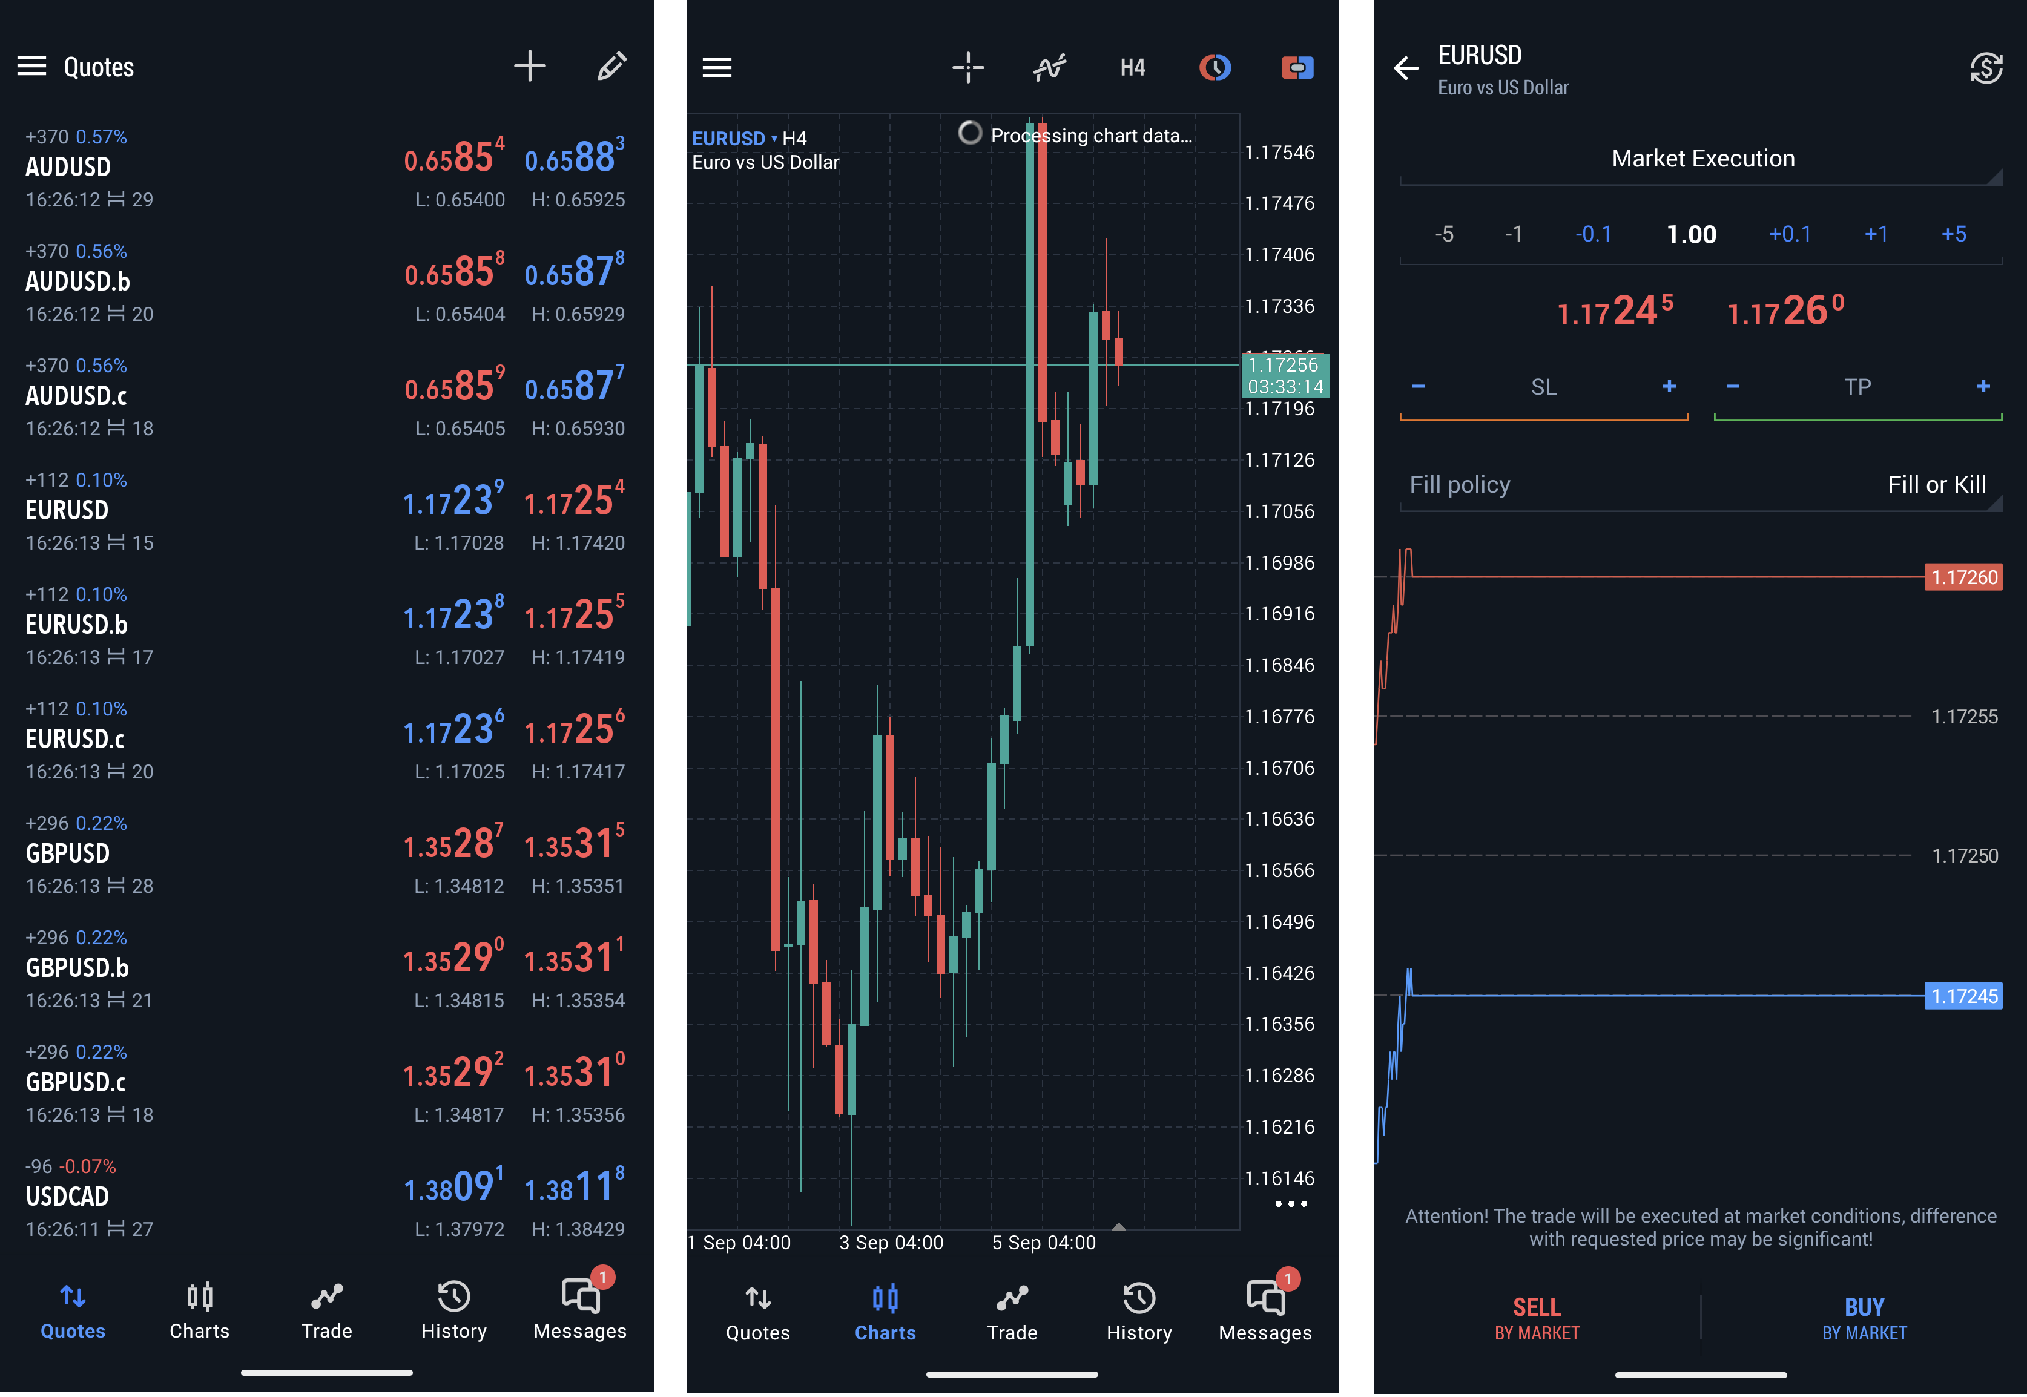Expand Market Execution order type dropdown
The height and width of the screenshot is (1397, 2027).
(x=1701, y=159)
